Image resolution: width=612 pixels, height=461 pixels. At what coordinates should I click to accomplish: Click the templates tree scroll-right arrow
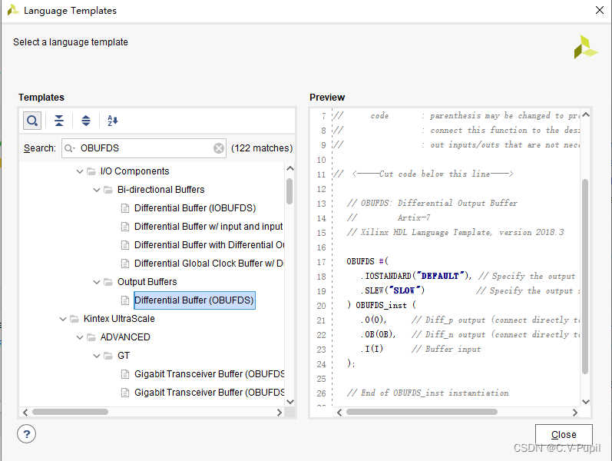pyautogui.click(x=279, y=412)
